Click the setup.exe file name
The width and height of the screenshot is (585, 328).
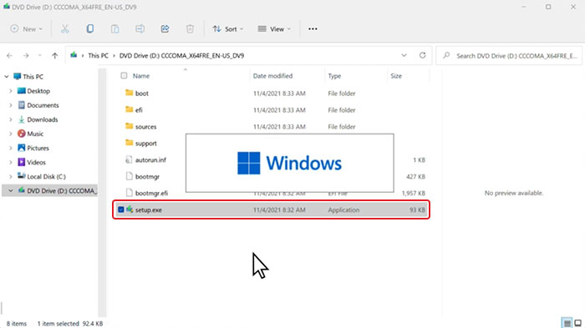[149, 209]
